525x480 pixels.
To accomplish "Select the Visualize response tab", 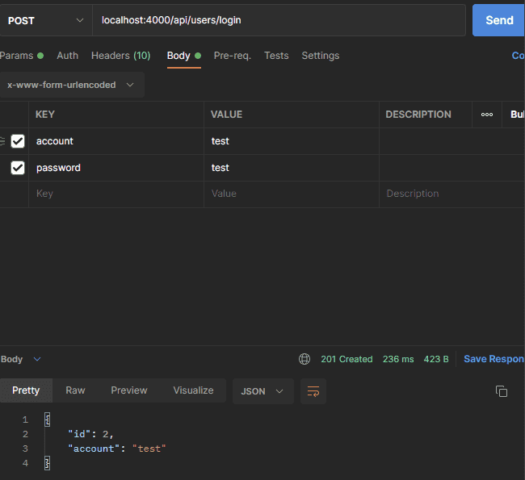I will [193, 390].
